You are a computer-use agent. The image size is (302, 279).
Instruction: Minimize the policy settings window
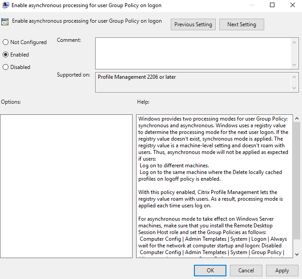click(x=252, y=5)
